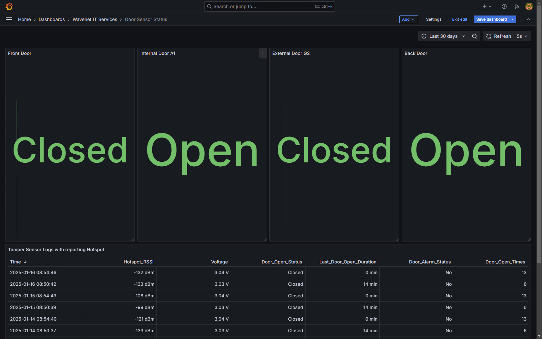Viewport: 542px width, 339px height.
Task: Sort table by Time column header
Action: pyautogui.click(x=15, y=262)
